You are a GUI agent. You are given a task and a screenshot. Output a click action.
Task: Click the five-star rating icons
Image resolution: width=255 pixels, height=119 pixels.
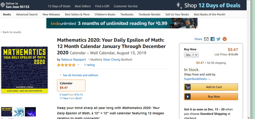pyautogui.click(x=66, y=65)
